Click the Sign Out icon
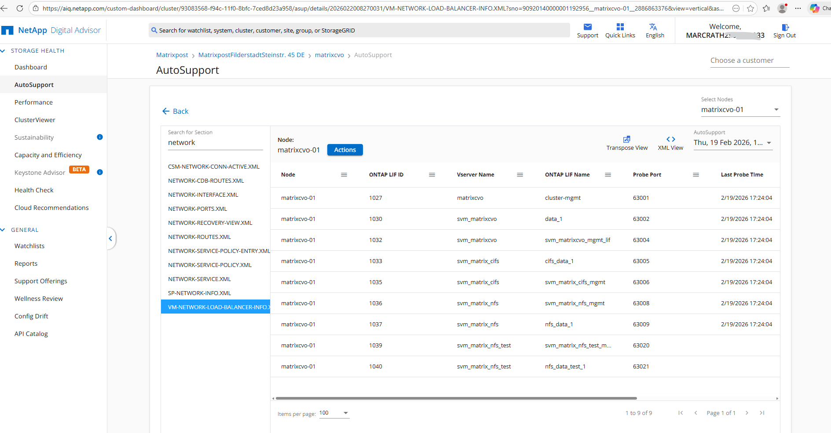Image resolution: width=831 pixels, height=433 pixels. 785,27
